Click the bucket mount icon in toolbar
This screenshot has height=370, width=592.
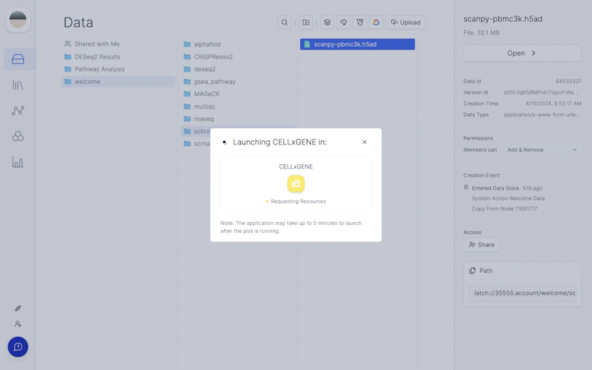click(360, 23)
